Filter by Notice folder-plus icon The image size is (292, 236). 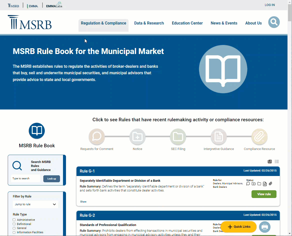[137, 136]
